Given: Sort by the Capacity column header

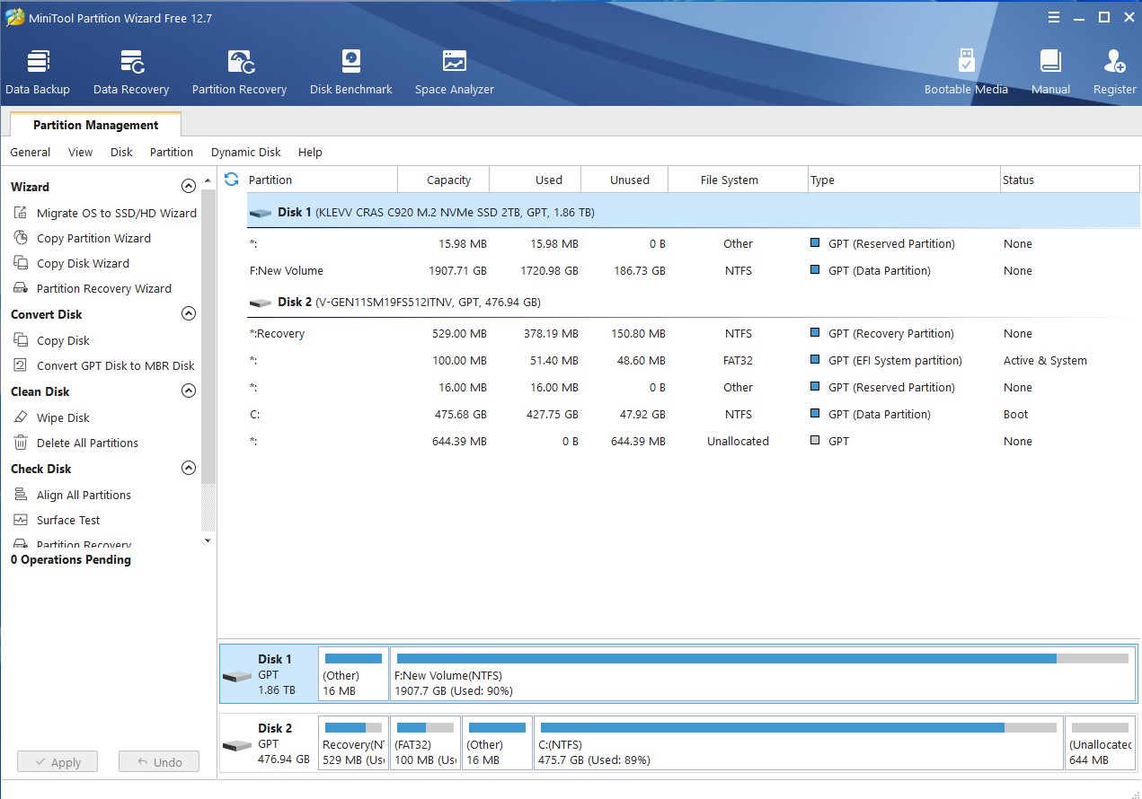Looking at the screenshot, I should click(444, 180).
